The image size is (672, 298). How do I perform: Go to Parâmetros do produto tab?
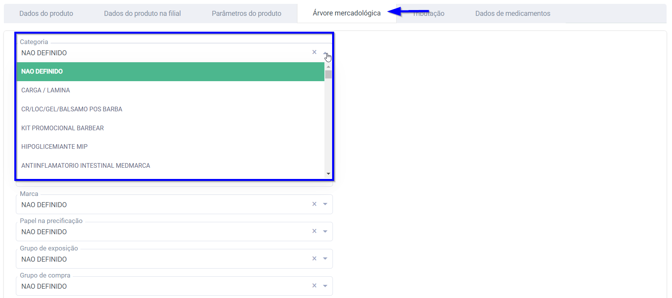(246, 14)
